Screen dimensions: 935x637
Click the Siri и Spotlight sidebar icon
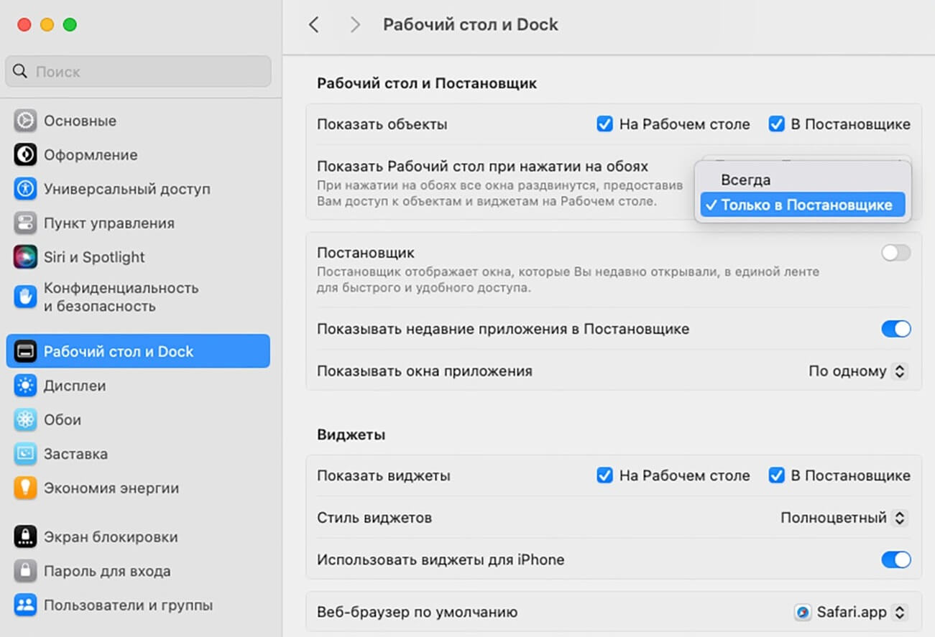25,257
